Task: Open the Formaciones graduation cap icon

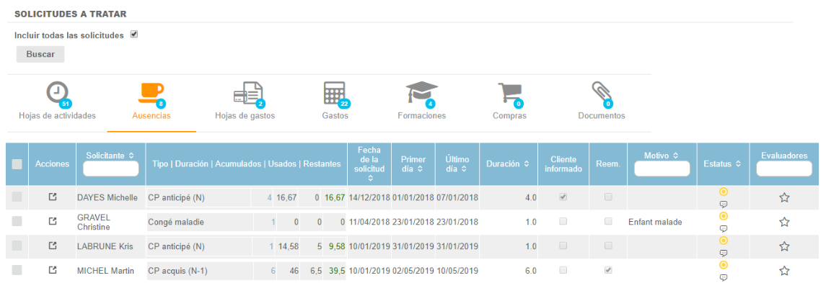Action: (x=421, y=93)
